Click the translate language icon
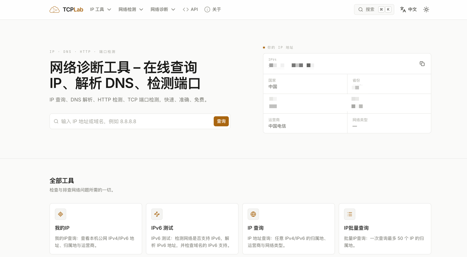The image size is (467, 257). pyautogui.click(x=403, y=10)
